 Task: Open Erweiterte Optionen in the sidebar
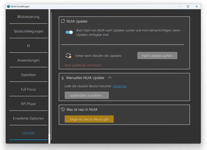pyautogui.click(x=28, y=118)
